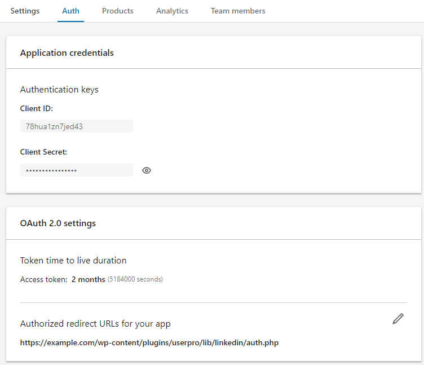Click the Client ID value field
This screenshot has width=424, height=365.
pos(77,126)
